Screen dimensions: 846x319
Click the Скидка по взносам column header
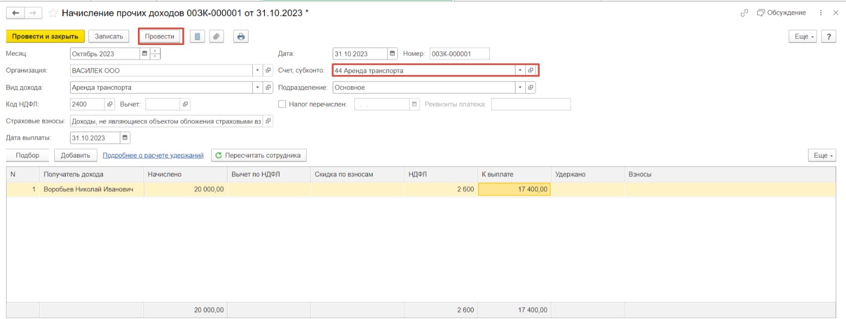coord(357,174)
